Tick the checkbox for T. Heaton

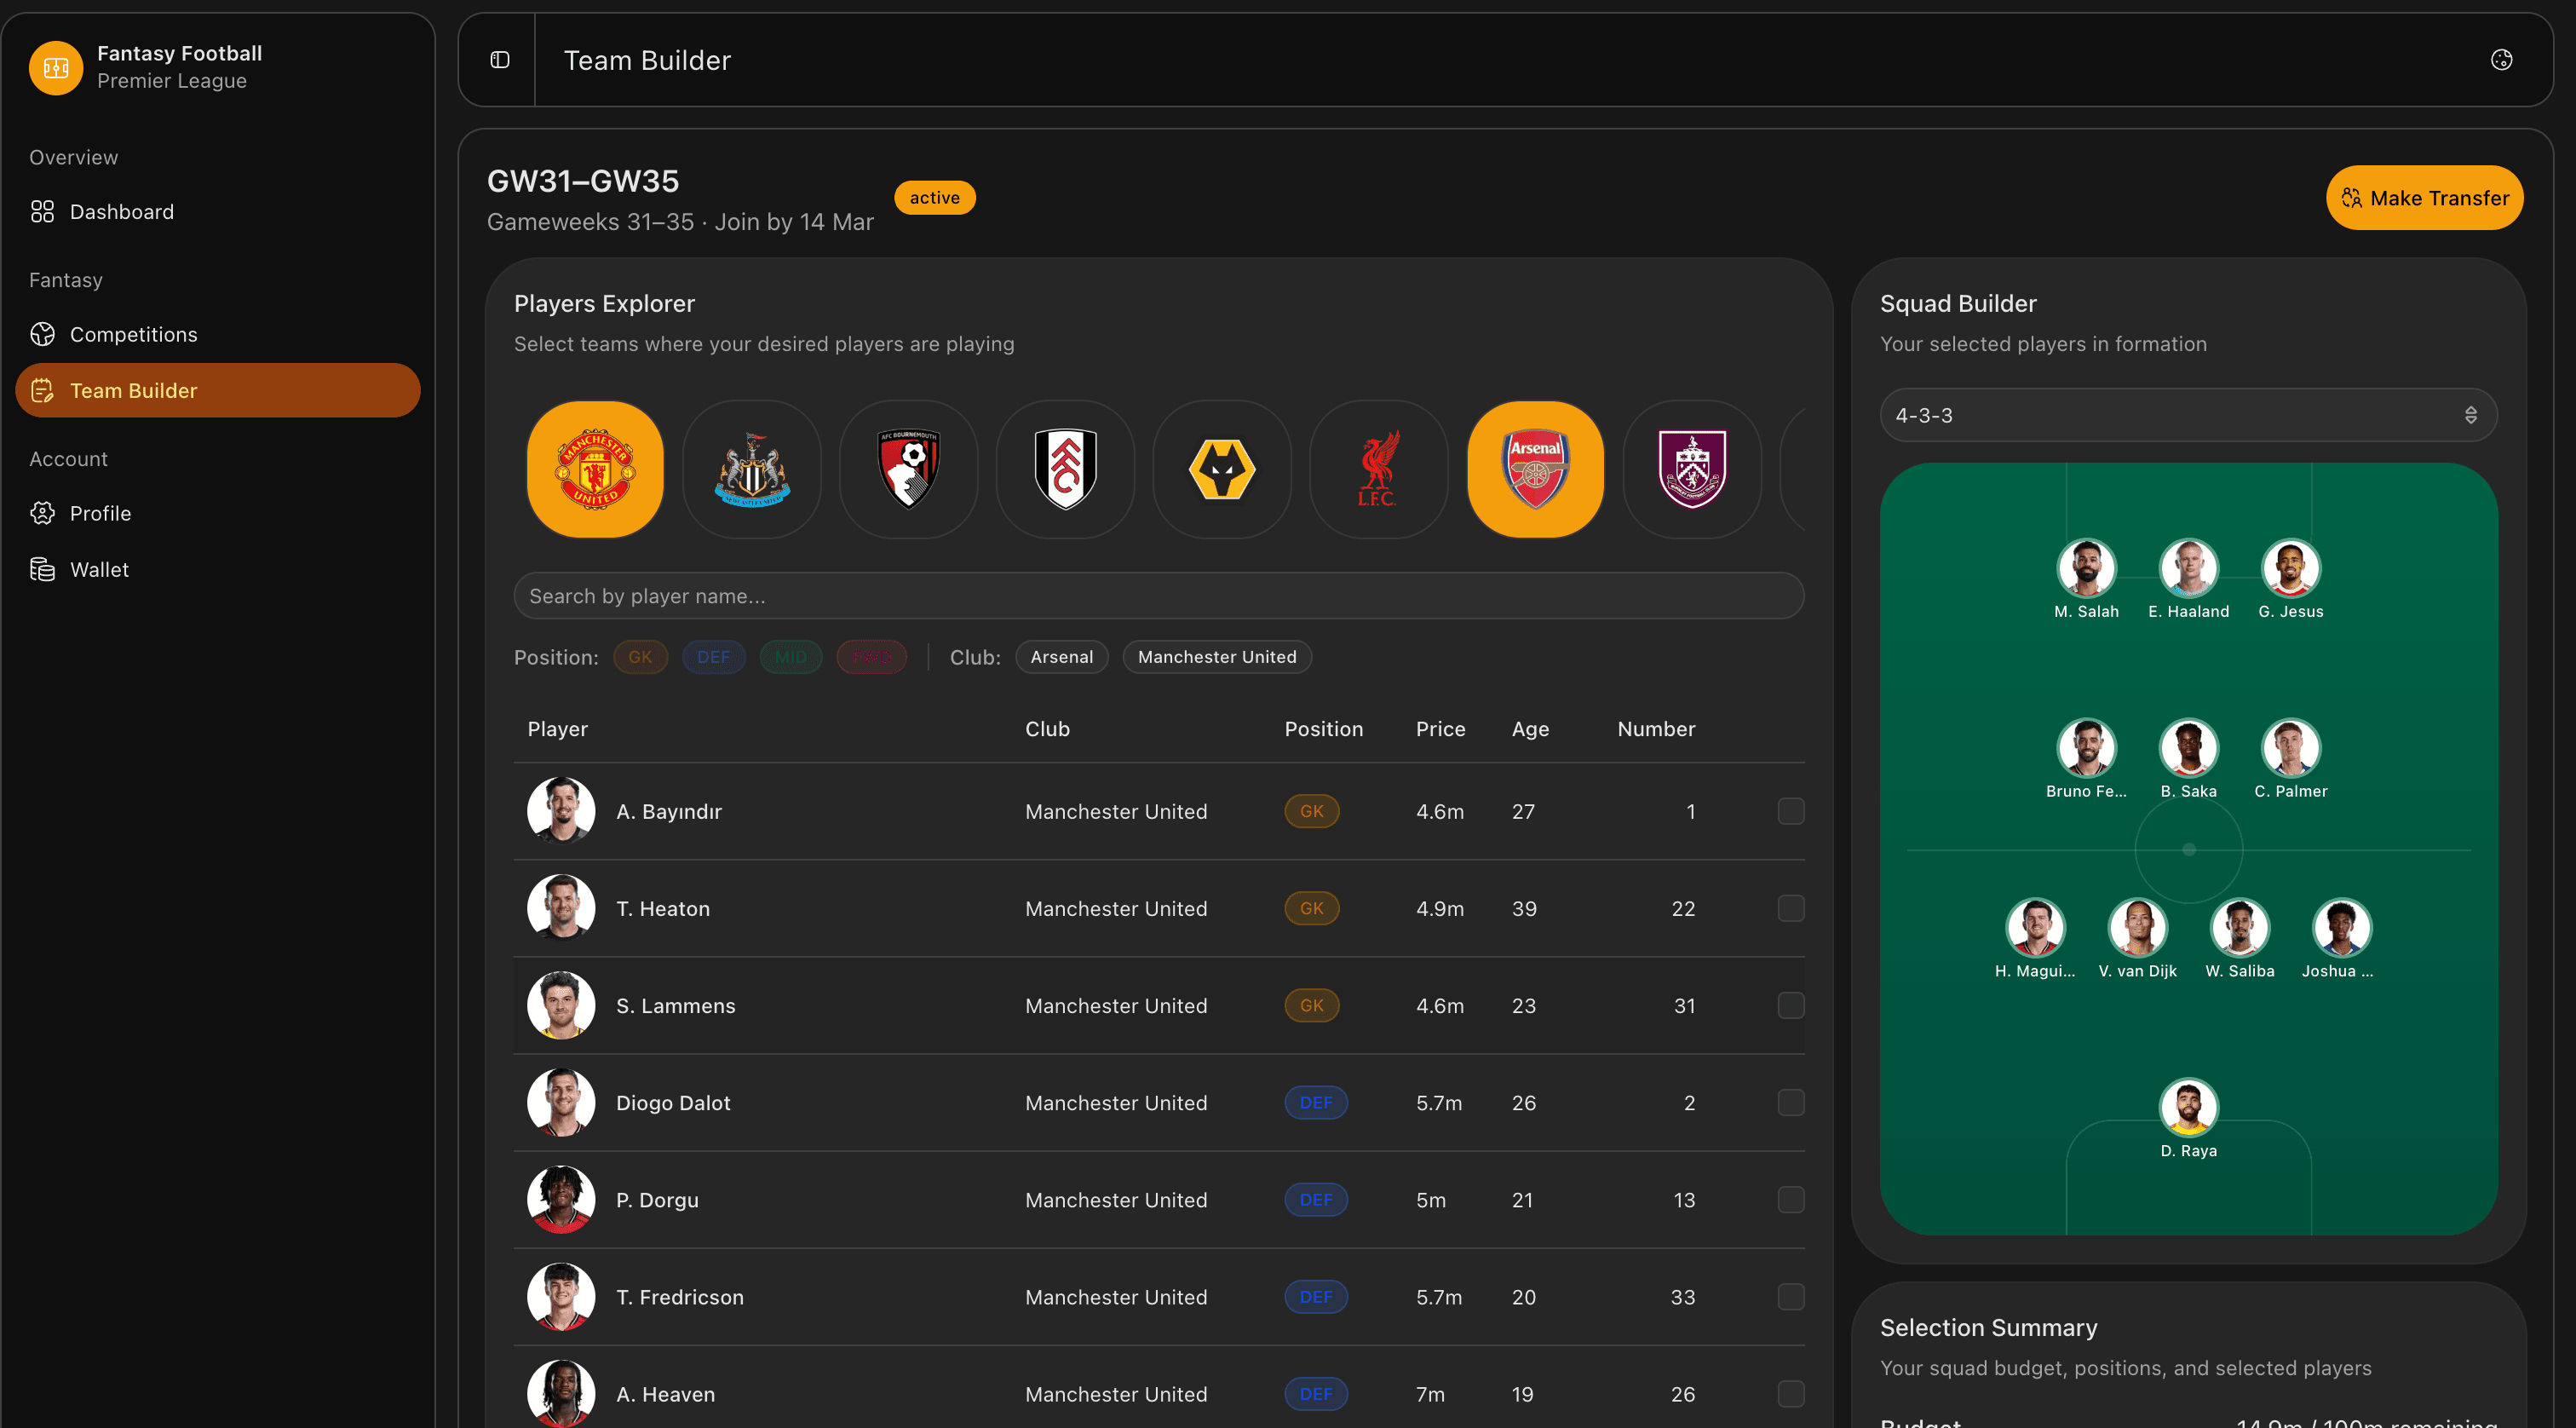1790,908
